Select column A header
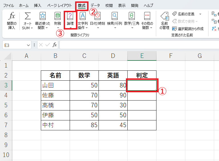 (x=27, y=56)
